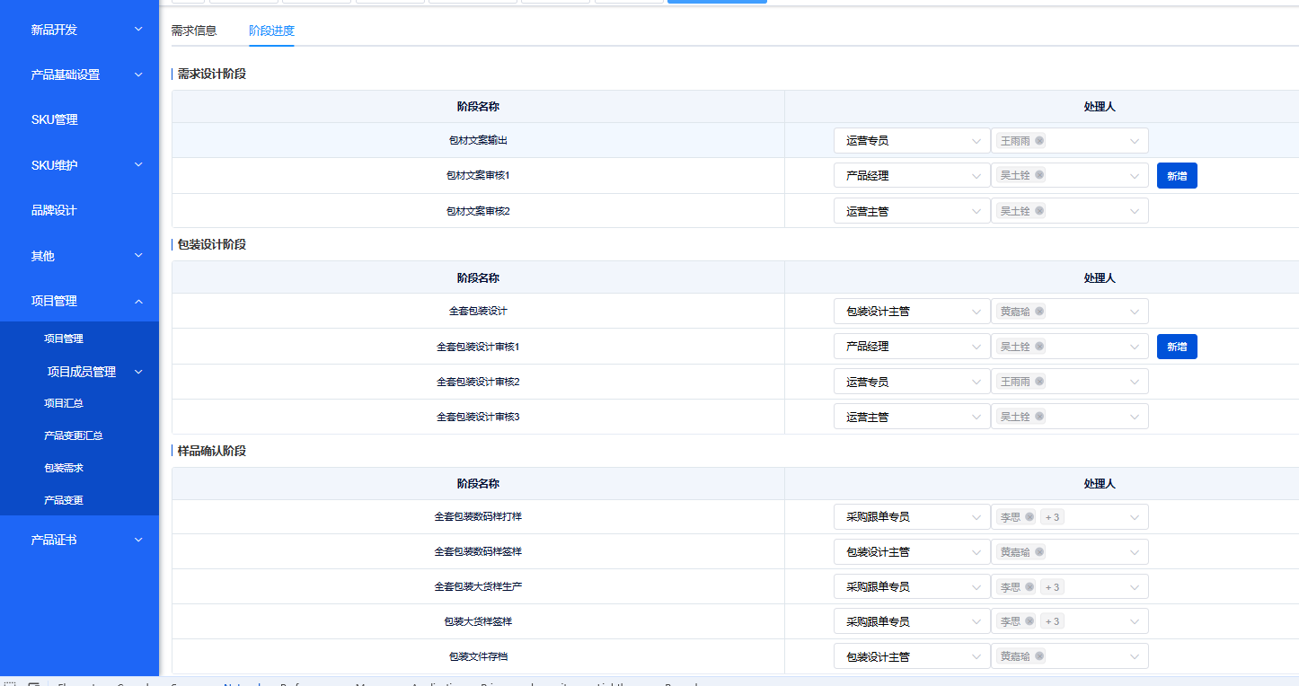Open 运营专员 role dropdown for 包材文案输出
The height and width of the screenshot is (686, 1299).
911,141
